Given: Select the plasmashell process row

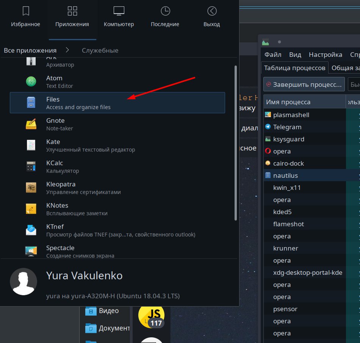Looking at the screenshot, I should click(x=312, y=115).
